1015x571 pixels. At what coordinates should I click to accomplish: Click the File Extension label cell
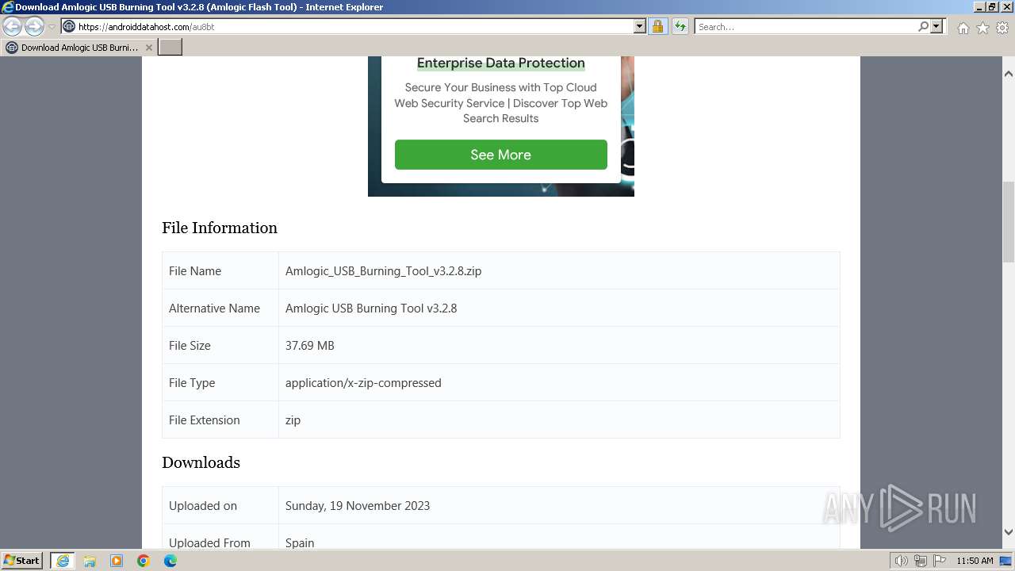pyautogui.click(x=220, y=420)
